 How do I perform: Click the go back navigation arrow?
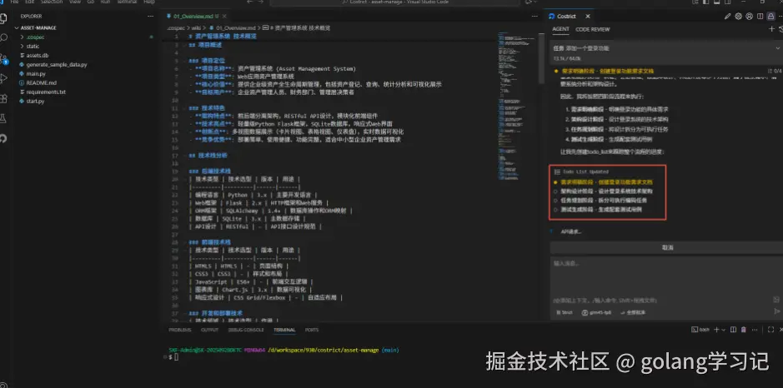250,2
